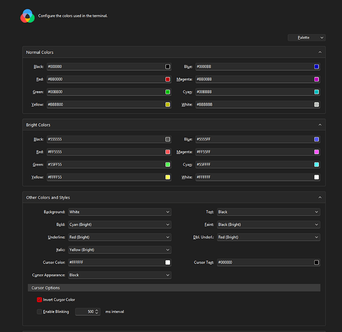Click the Cursor Color white swatch
The height and width of the screenshot is (332, 342).
coord(167,262)
